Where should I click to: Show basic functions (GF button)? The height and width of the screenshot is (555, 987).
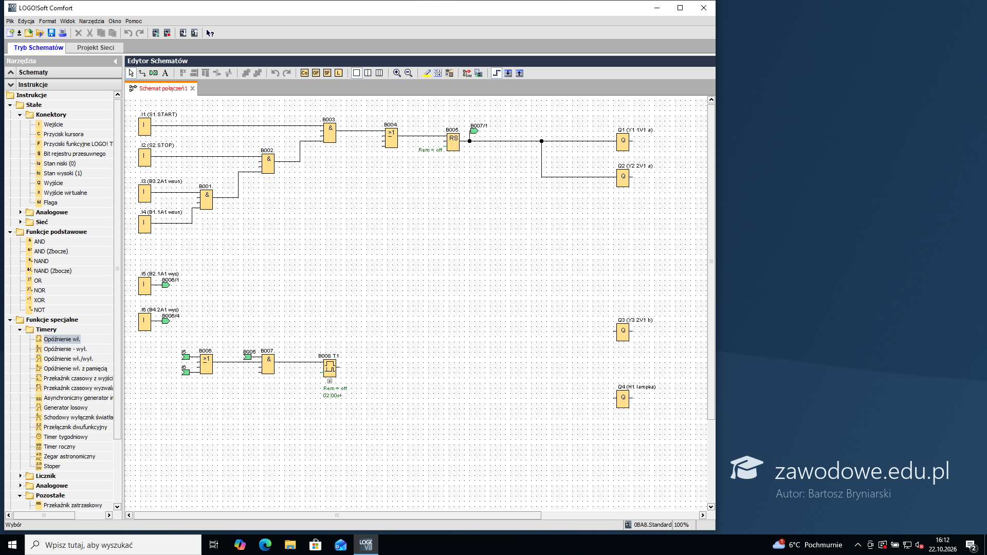pyautogui.click(x=316, y=73)
